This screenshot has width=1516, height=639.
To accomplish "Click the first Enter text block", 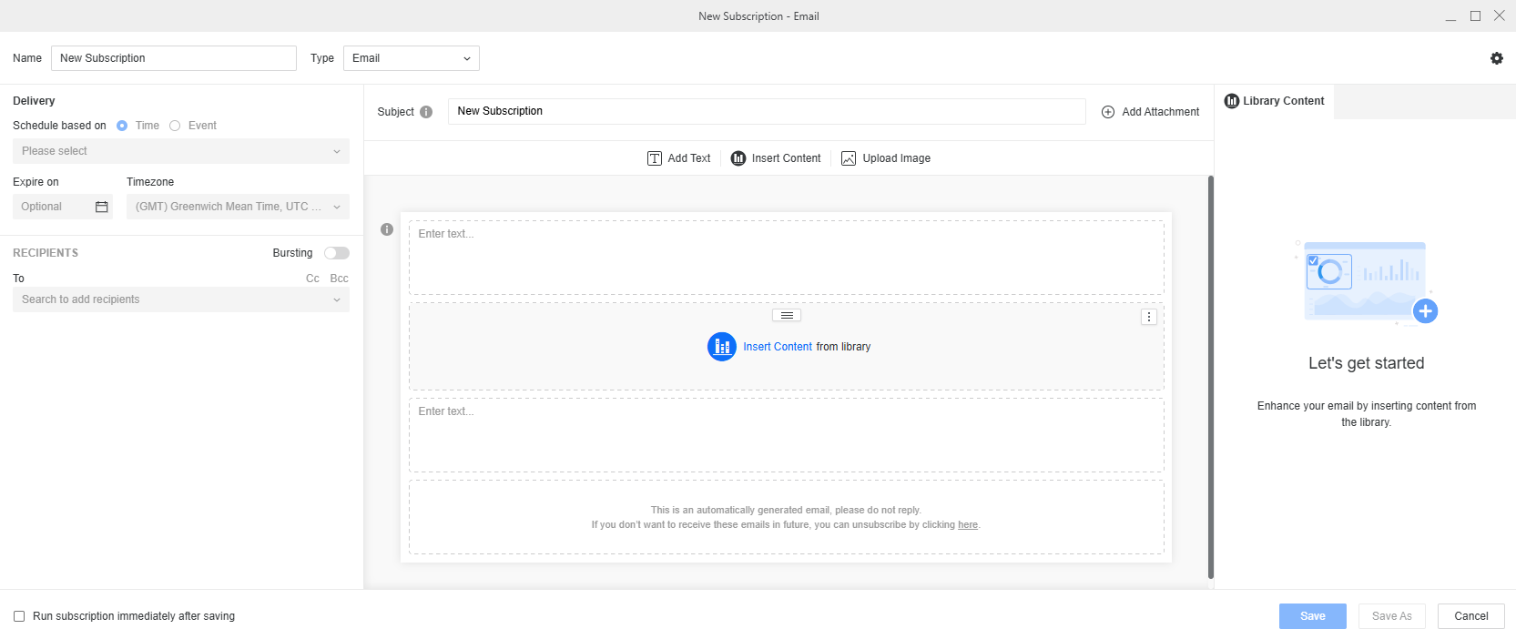I will coord(787,258).
